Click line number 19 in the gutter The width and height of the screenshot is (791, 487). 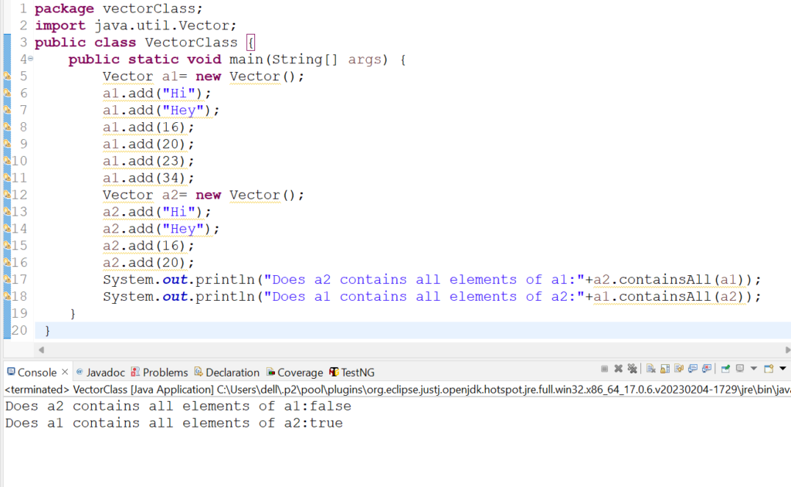click(x=19, y=313)
